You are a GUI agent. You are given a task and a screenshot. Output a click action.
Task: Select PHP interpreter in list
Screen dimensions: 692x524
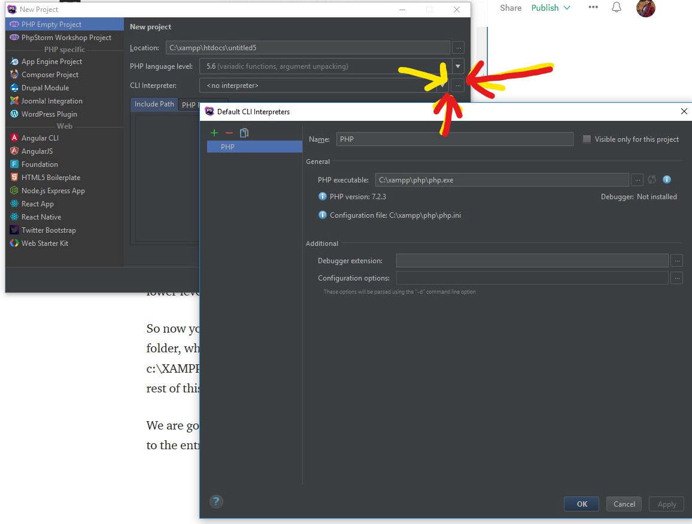click(x=254, y=147)
